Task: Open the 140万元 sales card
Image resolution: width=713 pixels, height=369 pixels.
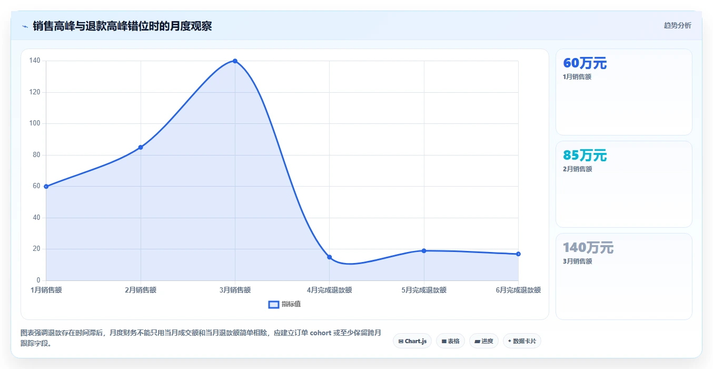Action: 624,277
